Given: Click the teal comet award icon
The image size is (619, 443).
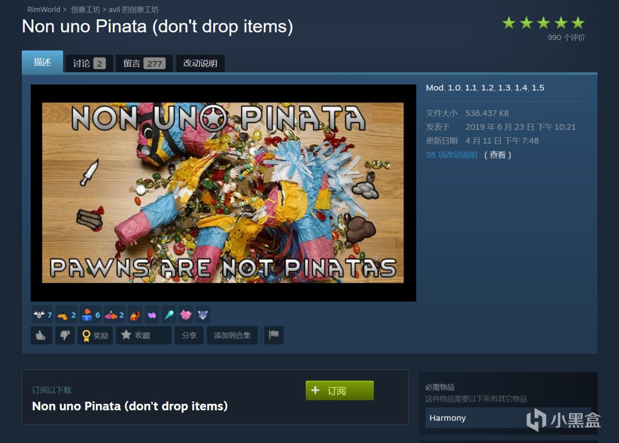Looking at the screenshot, I should [169, 315].
